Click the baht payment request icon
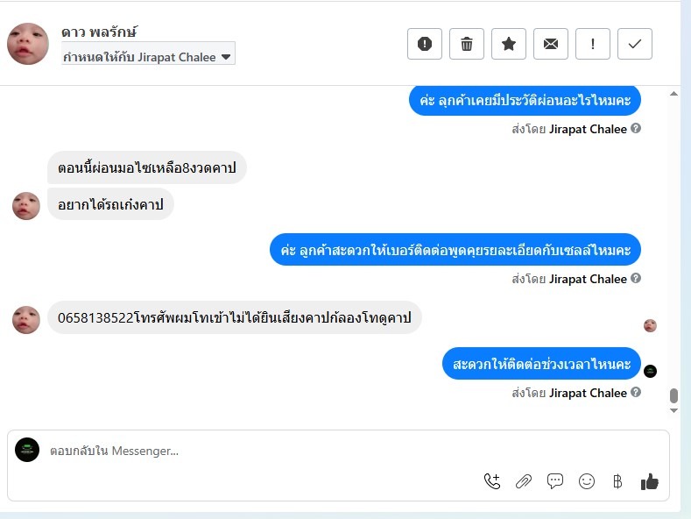 (617, 481)
